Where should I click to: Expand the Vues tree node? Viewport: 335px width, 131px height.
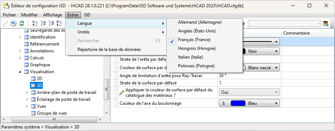(27, 106)
